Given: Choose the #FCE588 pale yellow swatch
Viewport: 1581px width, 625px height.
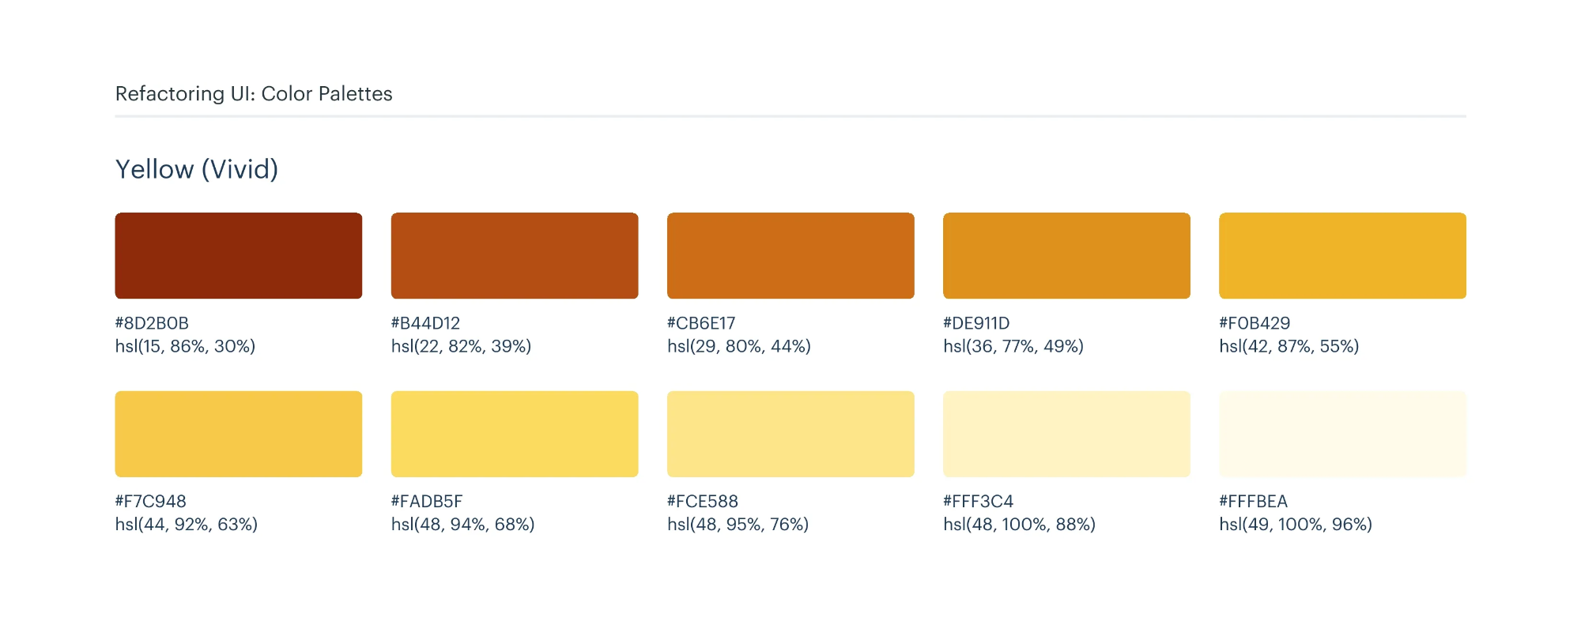Looking at the screenshot, I should pos(790,434).
